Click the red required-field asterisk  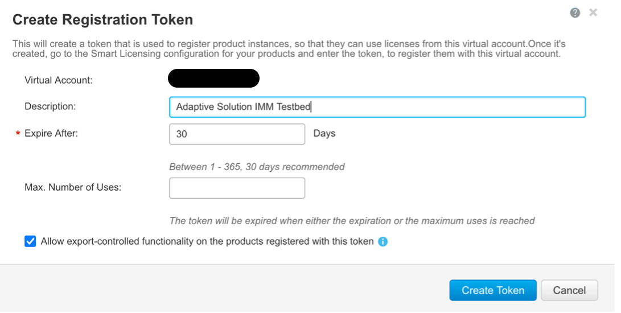pyautogui.click(x=18, y=134)
